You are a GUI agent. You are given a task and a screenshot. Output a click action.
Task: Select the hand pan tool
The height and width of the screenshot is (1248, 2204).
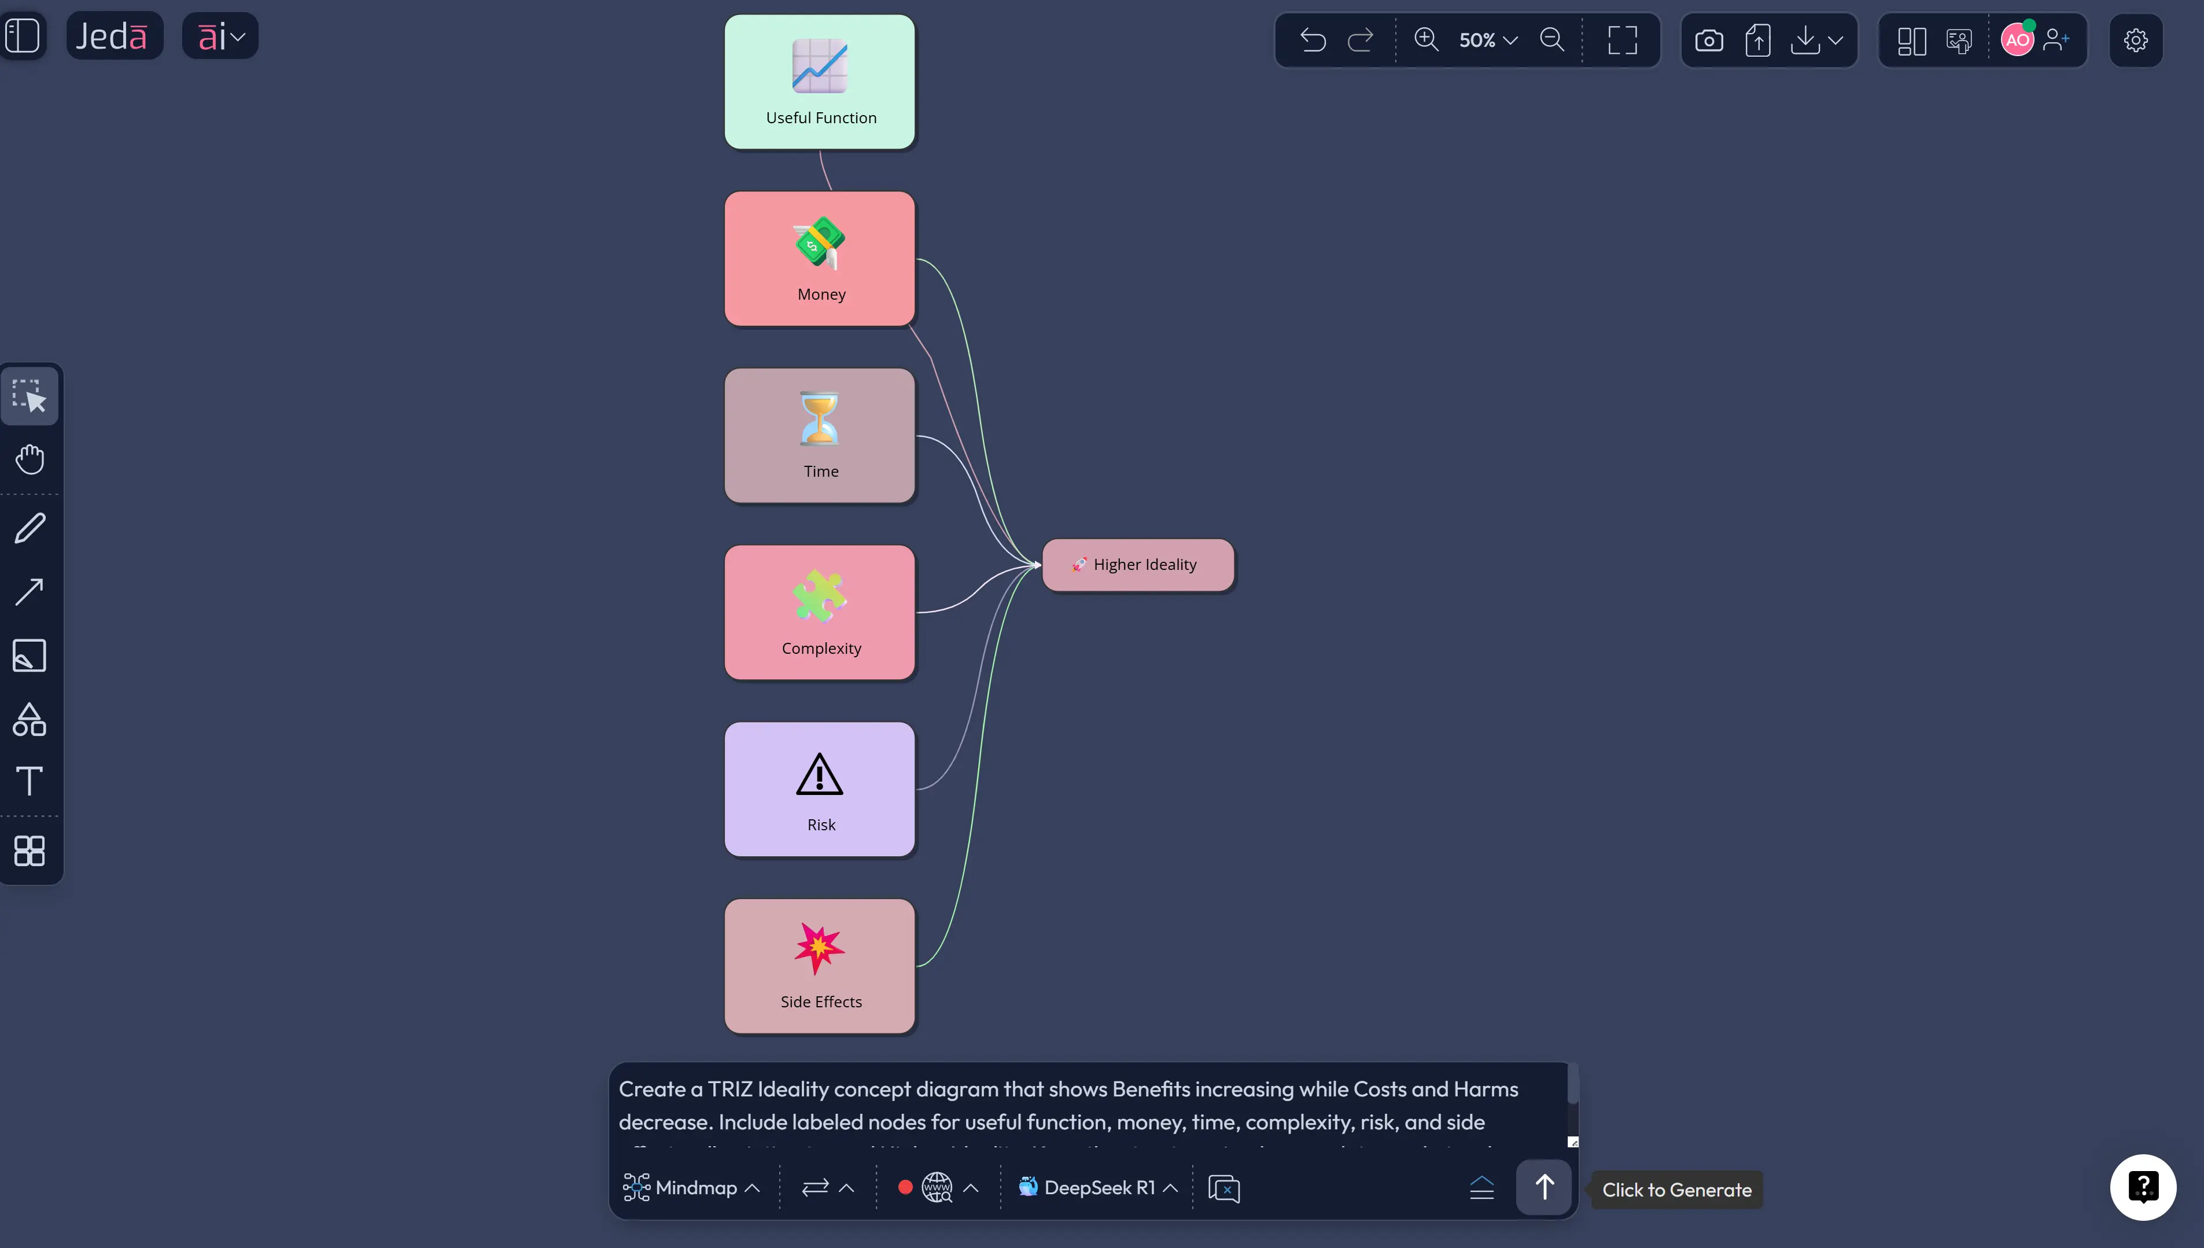coord(30,459)
